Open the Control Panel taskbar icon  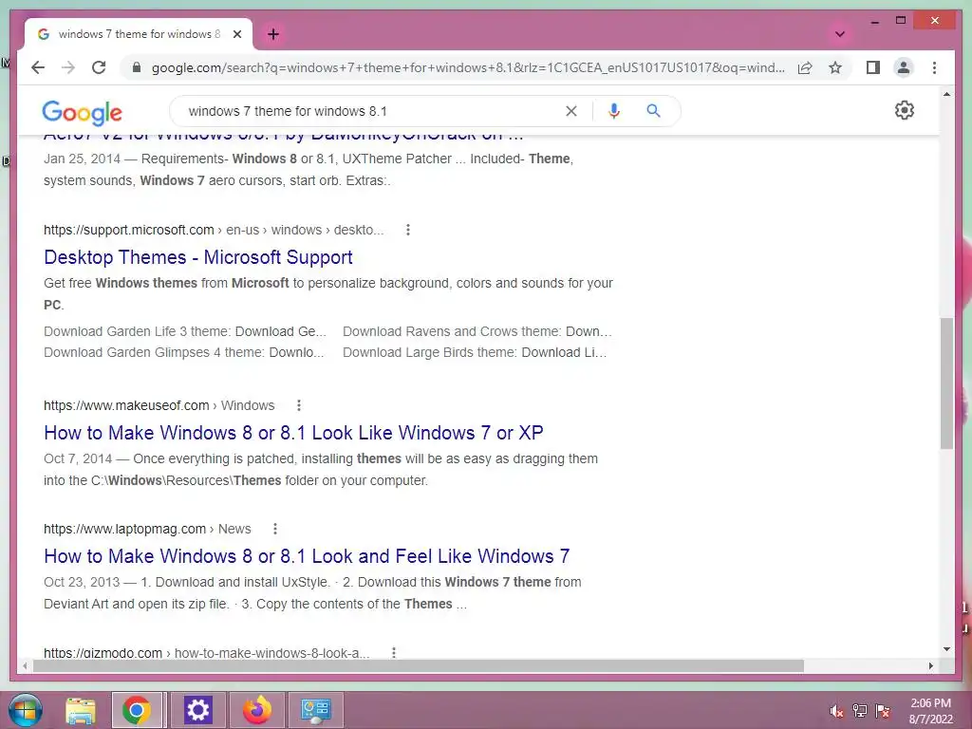coord(315,710)
